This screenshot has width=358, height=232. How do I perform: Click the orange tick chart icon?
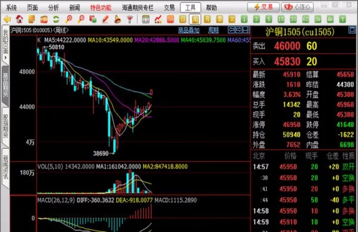pyautogui.click(x=171, y=19)
